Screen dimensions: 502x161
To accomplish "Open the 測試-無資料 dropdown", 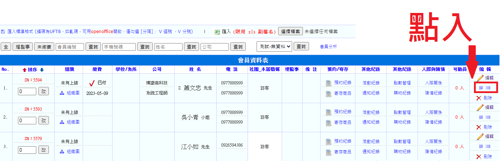I will click(x=274, y=46).
